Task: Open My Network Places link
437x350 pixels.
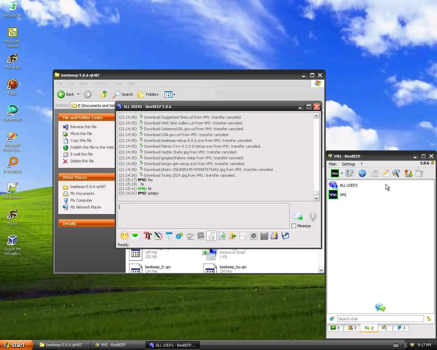Action: (x=86, y=207)
